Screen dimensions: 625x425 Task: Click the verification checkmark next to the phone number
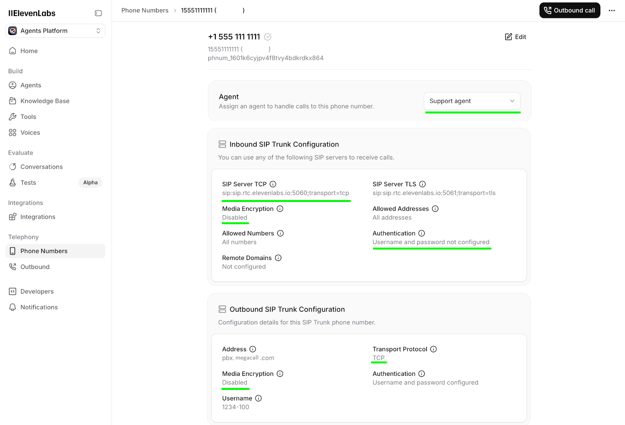[x=268, y=37]
